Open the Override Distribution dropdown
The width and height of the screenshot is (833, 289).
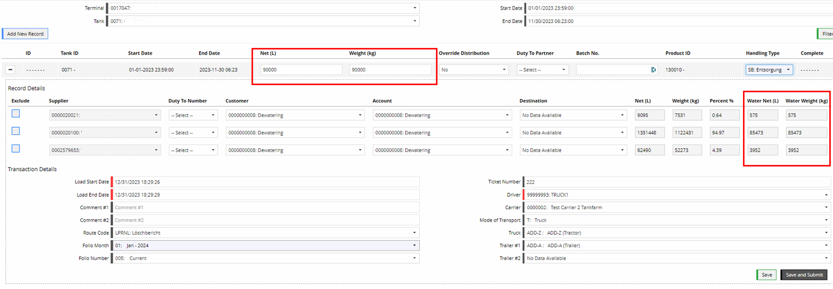click(x=473, y=70)
